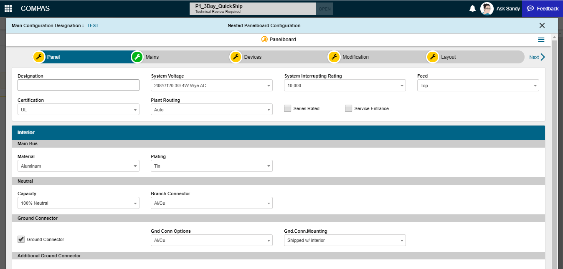
Task: Click the green check icon on Mains step
Action: click(x=137, y=57)
